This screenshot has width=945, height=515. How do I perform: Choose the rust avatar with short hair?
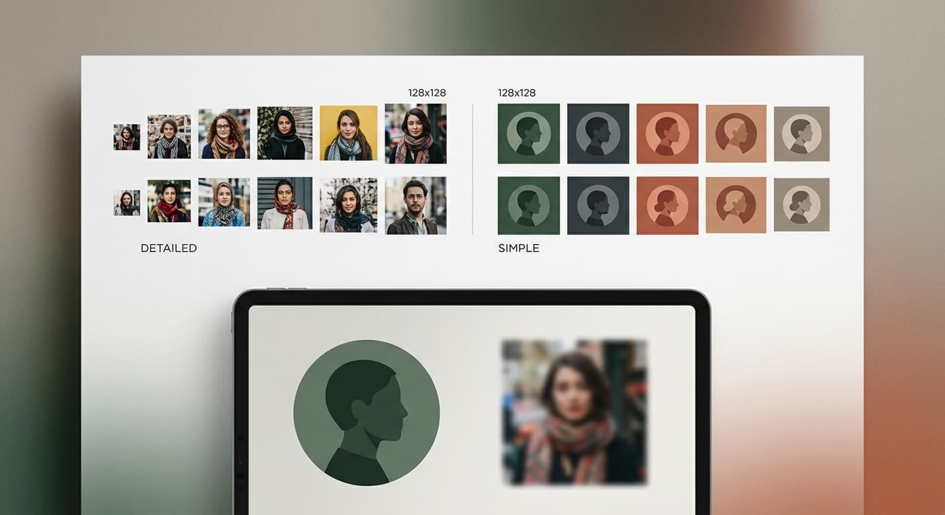point(667,133)
